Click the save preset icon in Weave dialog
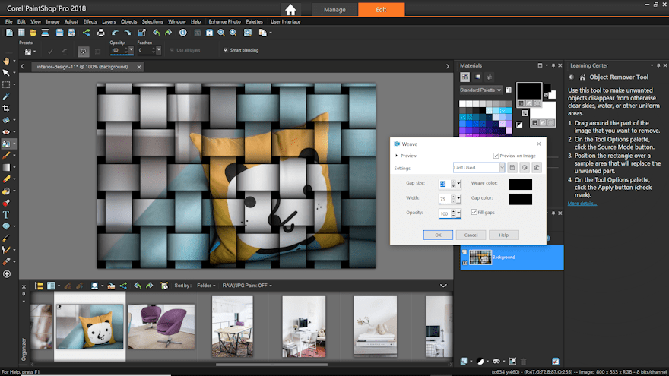Viewport: 669px width, 376px height. point(512,167)
